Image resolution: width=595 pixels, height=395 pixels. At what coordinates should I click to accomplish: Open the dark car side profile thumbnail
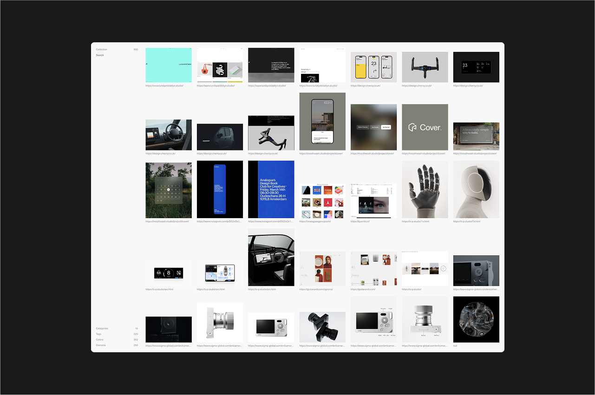(x=220, y=137)
